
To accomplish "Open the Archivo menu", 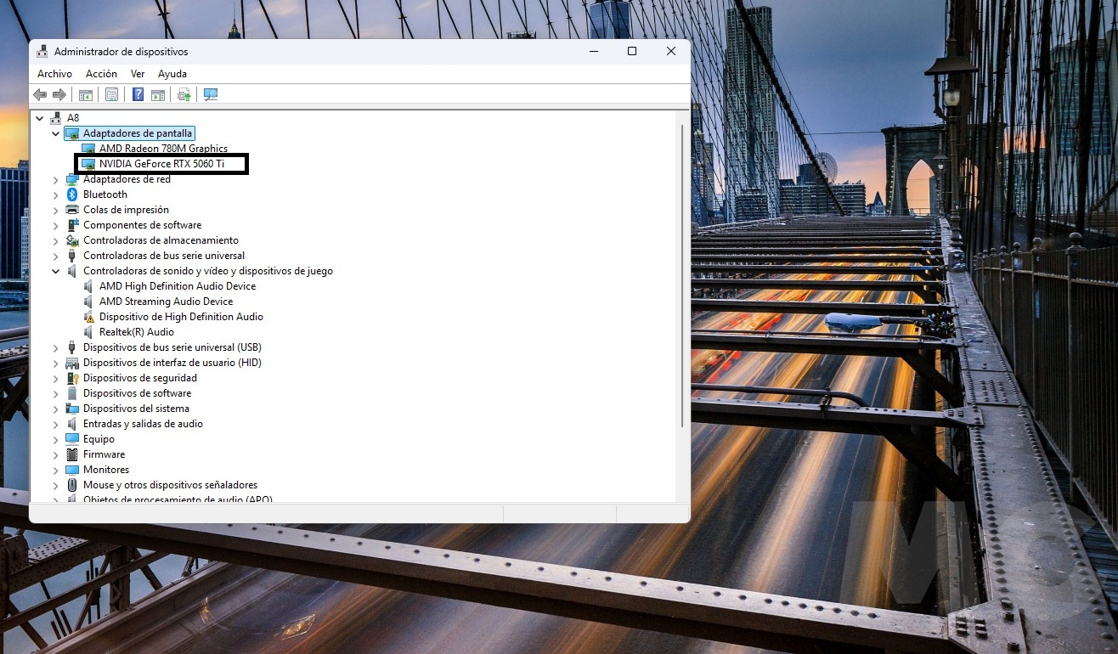I will click(x=54, y=74).
